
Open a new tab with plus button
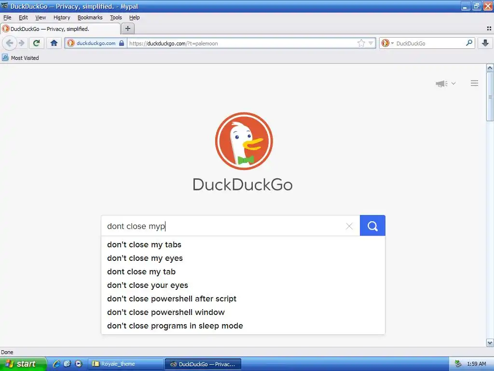coord(127,29)
